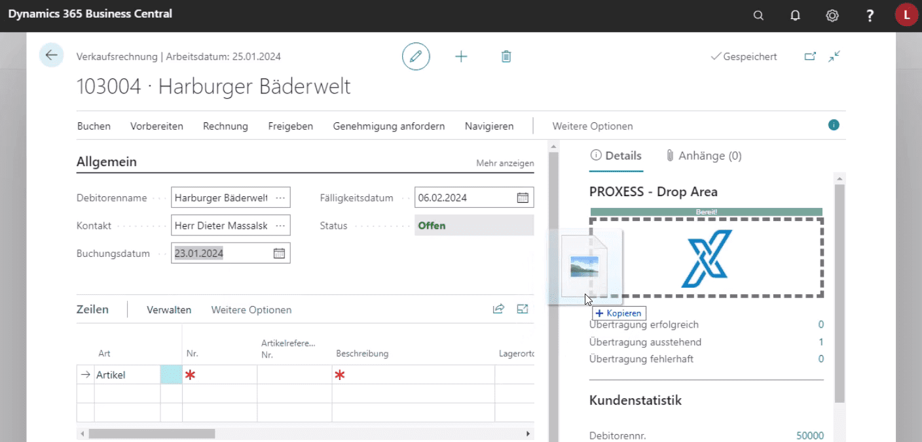Open Debitorenname lookup ellipsis

click(x=280, y=197)
